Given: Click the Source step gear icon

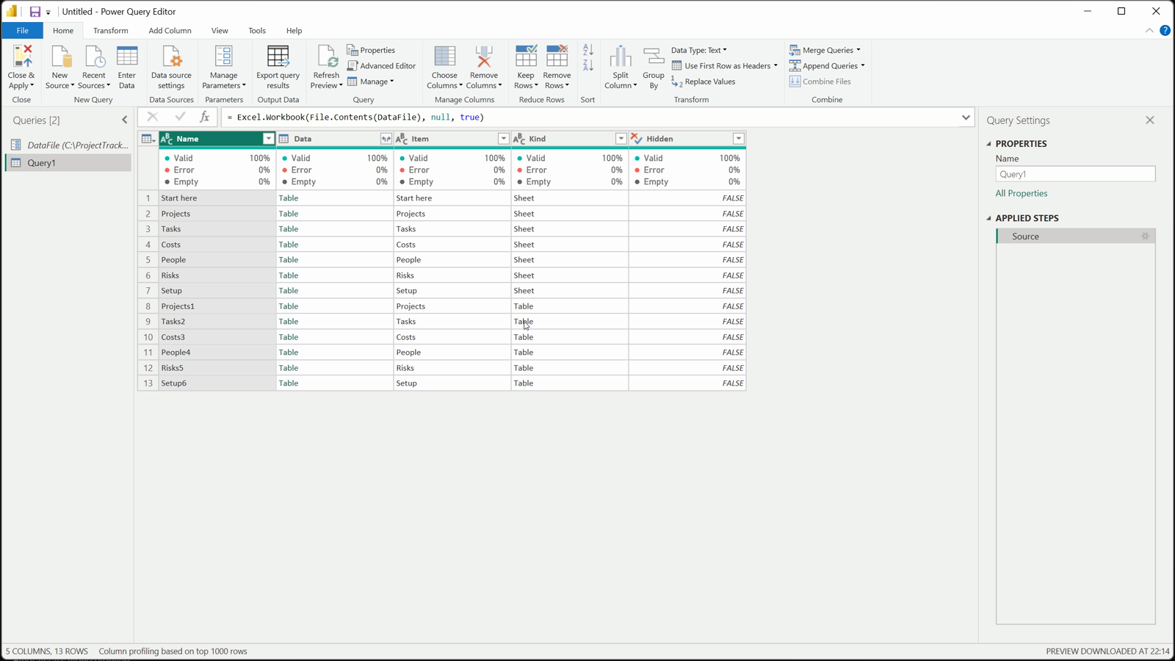Looking at the screenshot, I should click(x=1145, y=236).
